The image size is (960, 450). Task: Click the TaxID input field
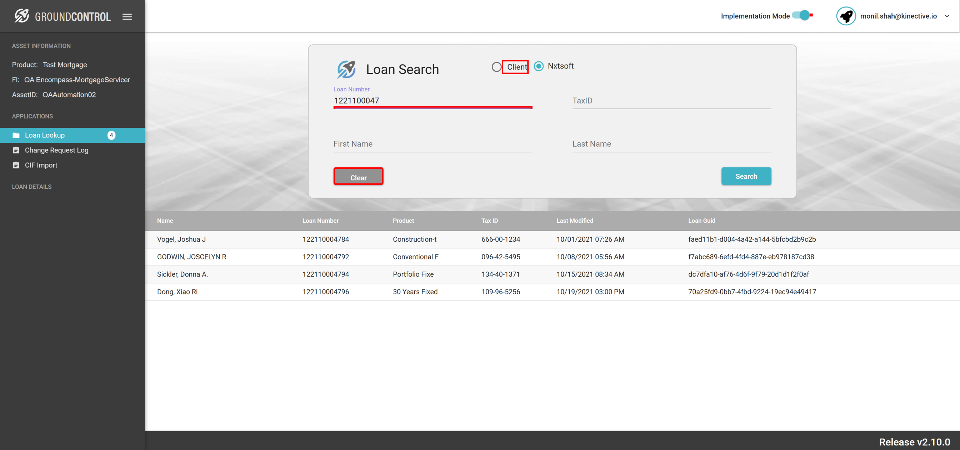coord(671,101)
